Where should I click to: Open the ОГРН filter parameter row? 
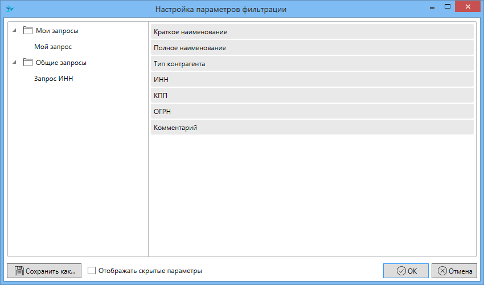312,112
